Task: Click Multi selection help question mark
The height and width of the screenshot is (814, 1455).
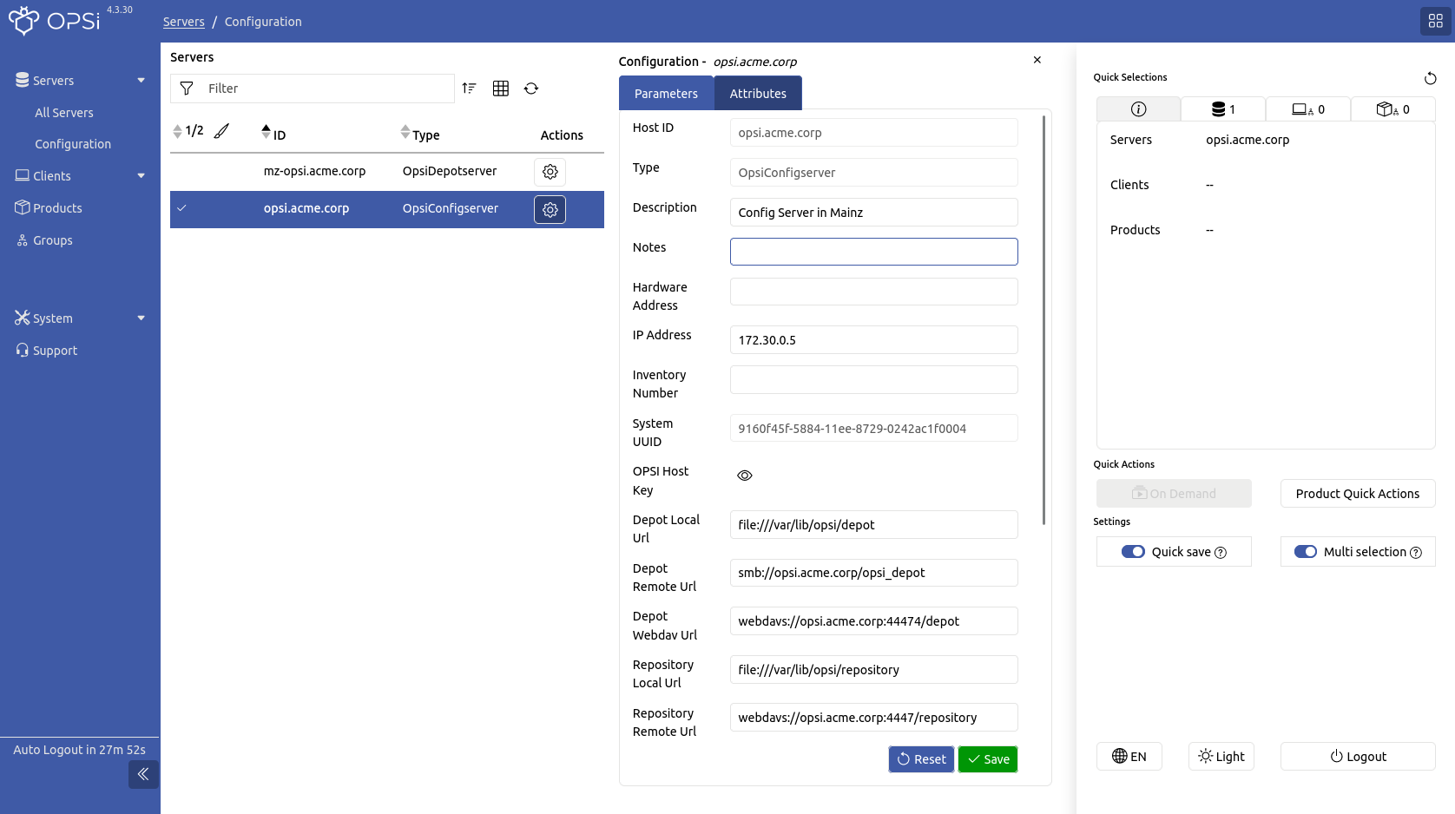Action: [x=1416, y=553]
